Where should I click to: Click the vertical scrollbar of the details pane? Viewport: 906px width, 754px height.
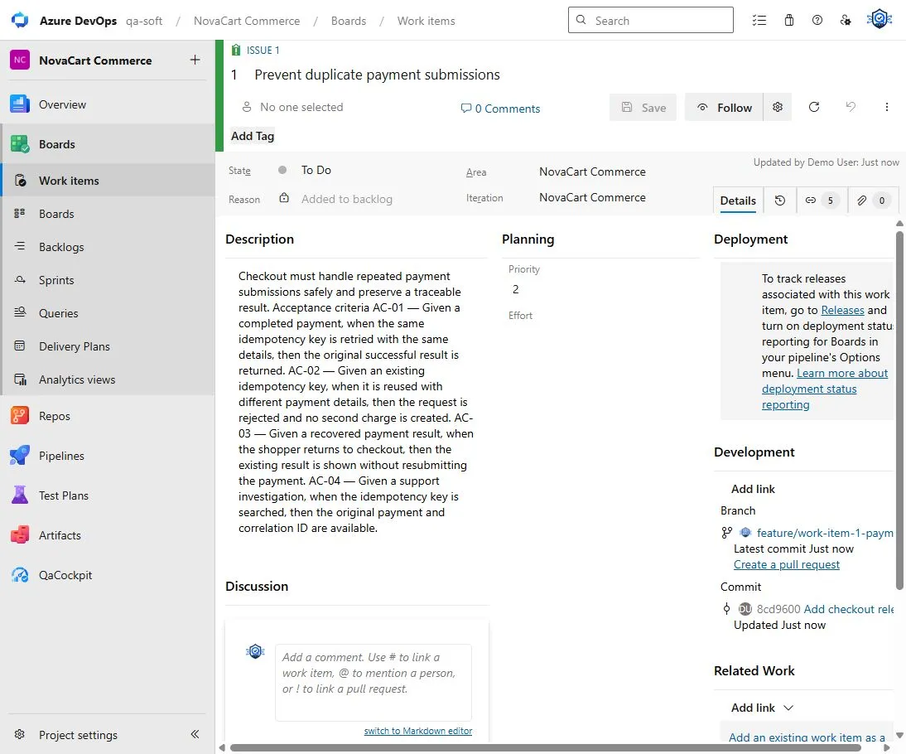tap(899, 410)
